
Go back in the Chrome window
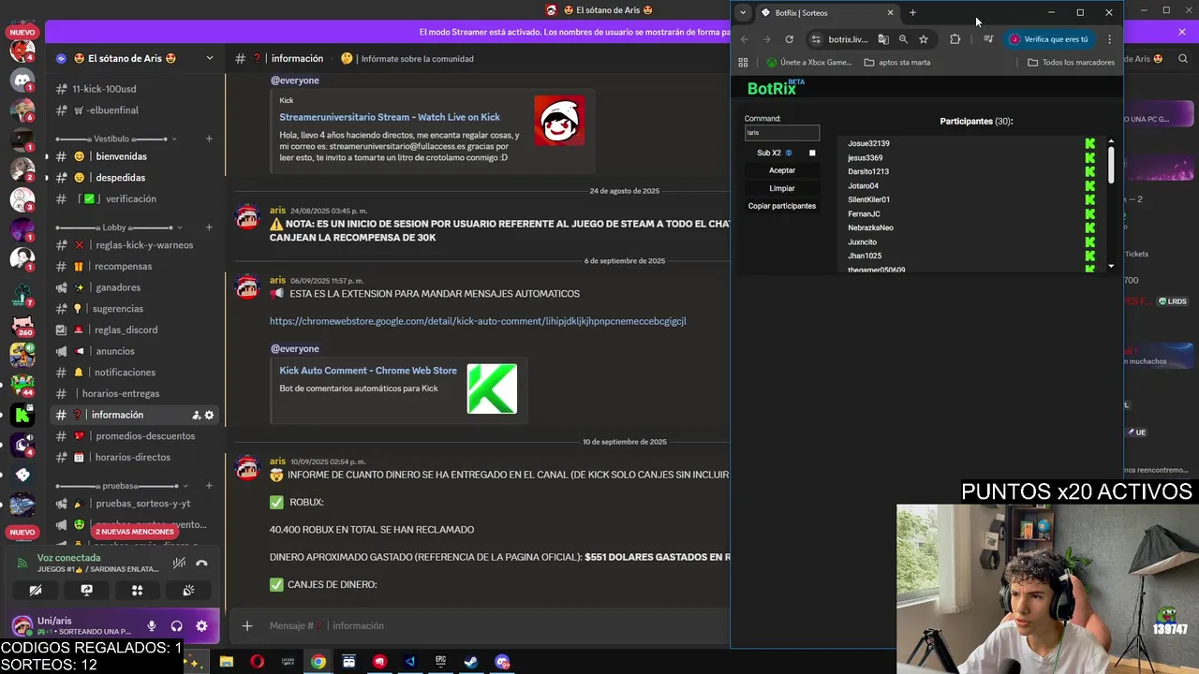pos(745,39)
